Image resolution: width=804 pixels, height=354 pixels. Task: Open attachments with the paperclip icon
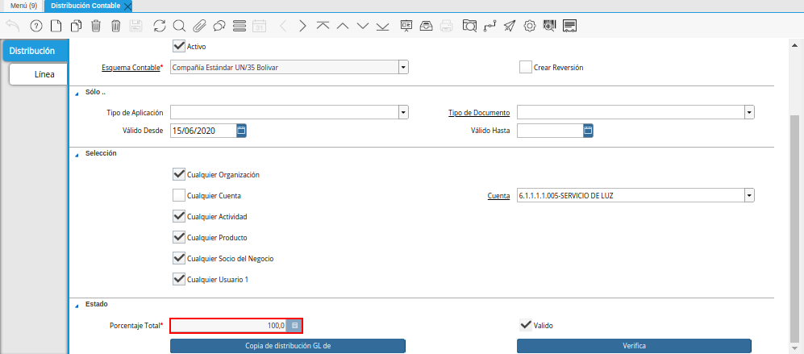coord(199,26)
